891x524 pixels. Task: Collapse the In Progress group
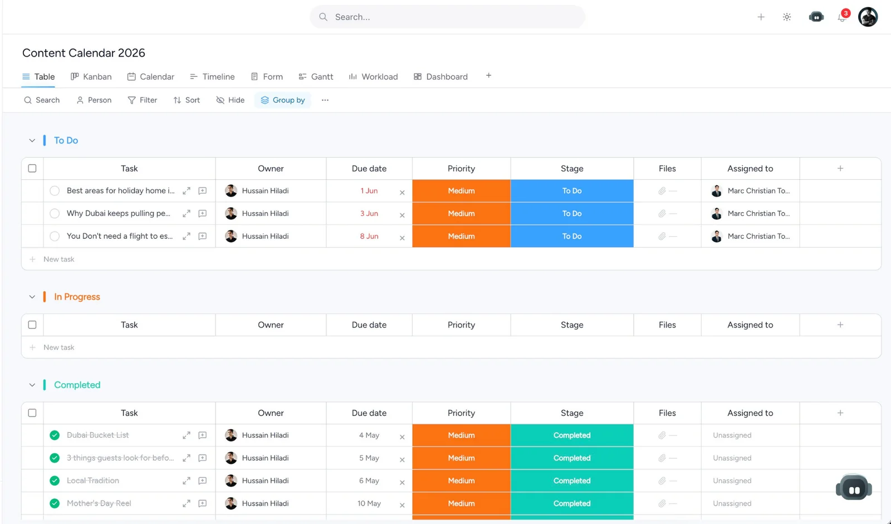click(x=32, y=297)
